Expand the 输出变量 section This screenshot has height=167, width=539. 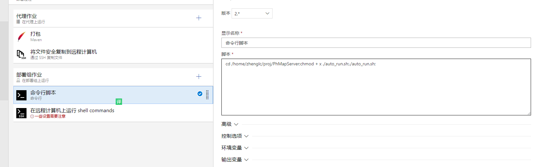(x=235, y=160)
